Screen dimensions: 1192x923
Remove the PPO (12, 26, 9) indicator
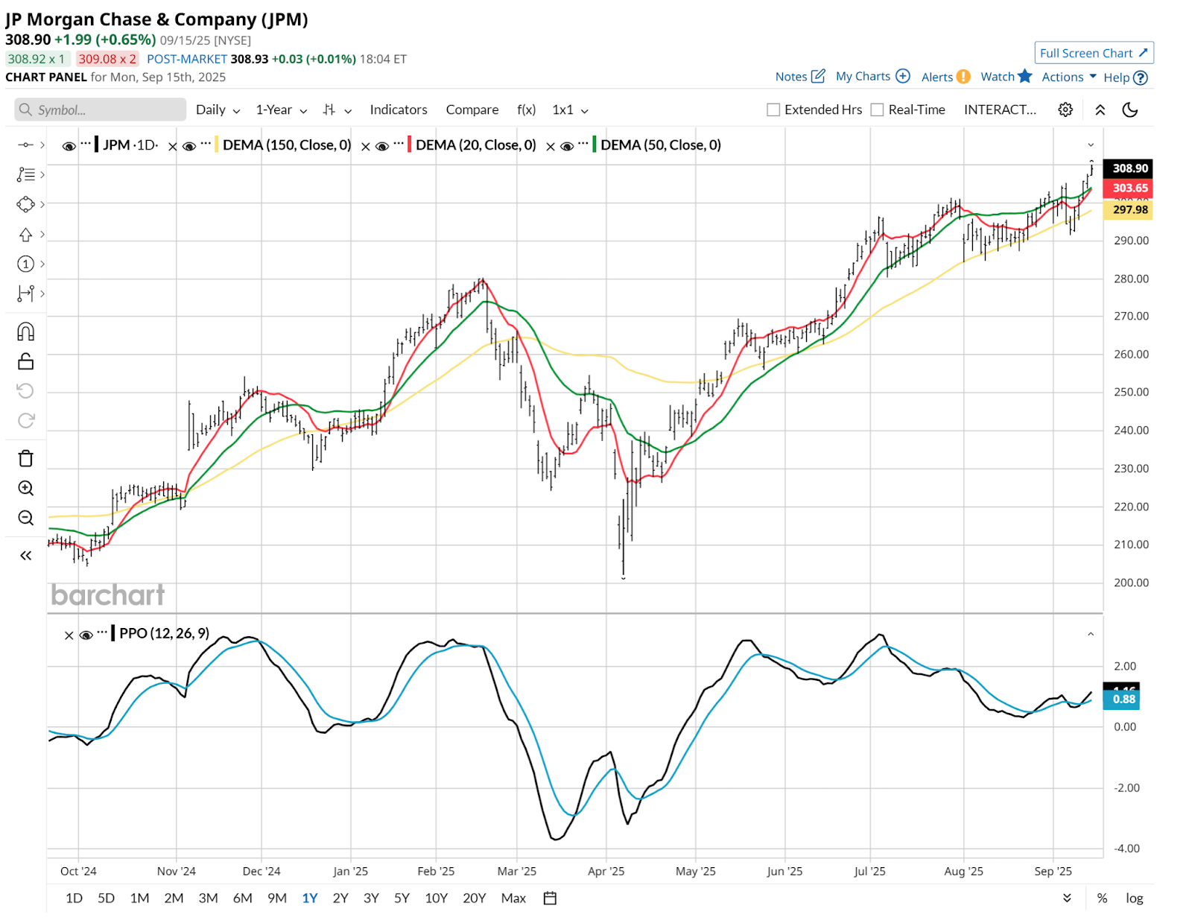[x=69, y=635]
